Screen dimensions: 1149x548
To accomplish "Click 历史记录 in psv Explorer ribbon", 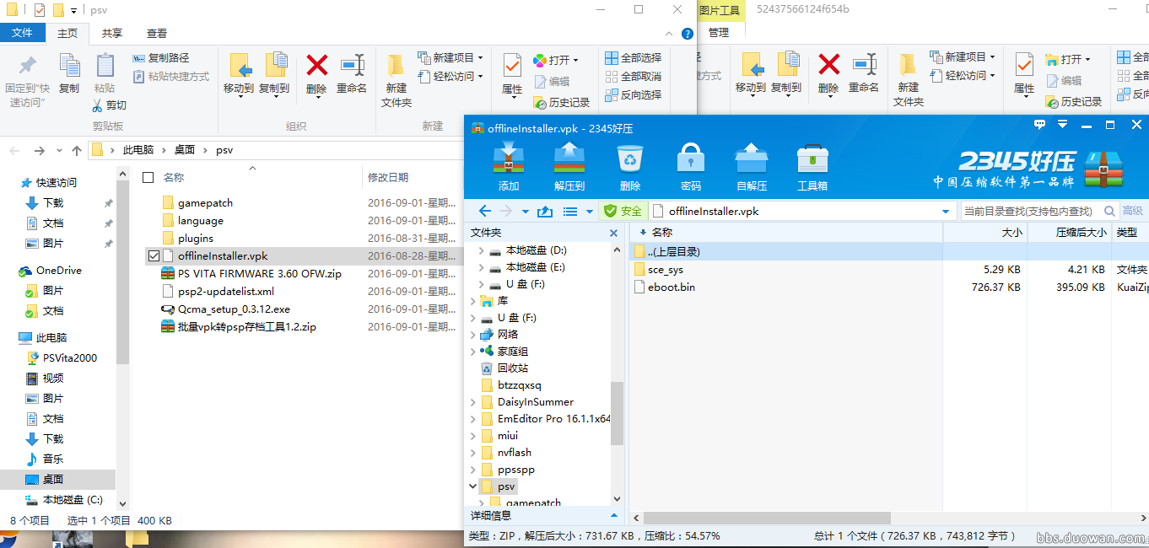I will pyautogui.click(x=562, y=102).
